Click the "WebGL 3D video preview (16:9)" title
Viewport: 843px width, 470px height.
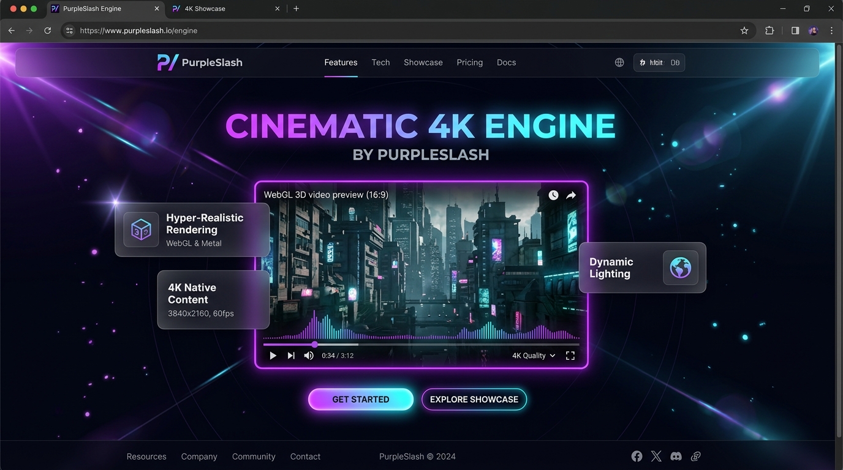pyautogui.click(x=326, y=195)
